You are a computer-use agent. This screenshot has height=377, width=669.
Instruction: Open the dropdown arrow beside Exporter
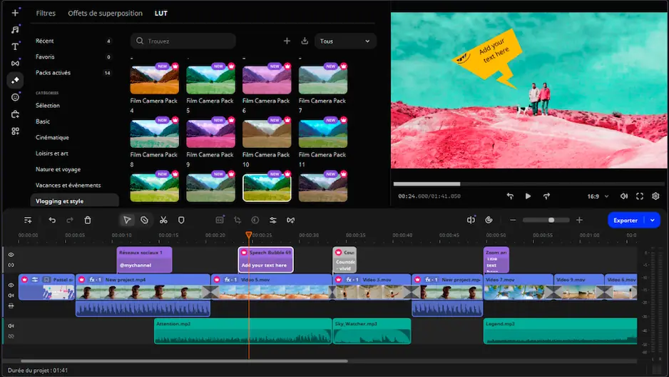pyautogui.click(x=653, y=220)
